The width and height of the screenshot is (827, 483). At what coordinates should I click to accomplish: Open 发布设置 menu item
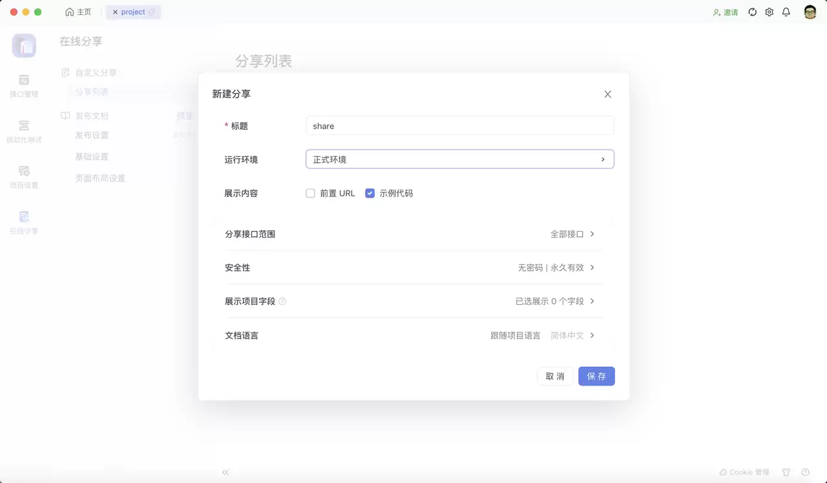coord(92,135)
